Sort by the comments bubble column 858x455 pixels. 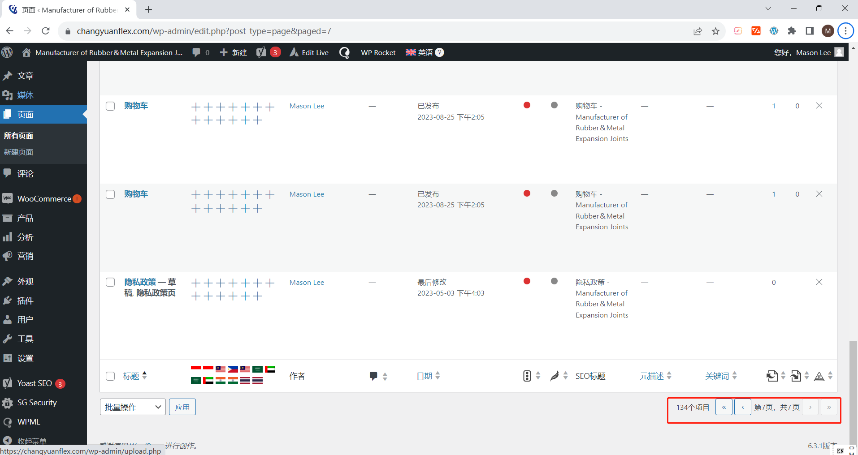[x=378, y=376]
